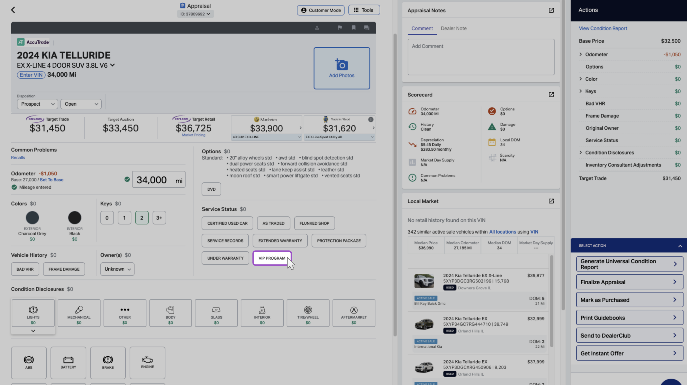Click Finalize Appraisal action
Screen dimensions: 687x385
pyautogui.click(x=629, y=282)
